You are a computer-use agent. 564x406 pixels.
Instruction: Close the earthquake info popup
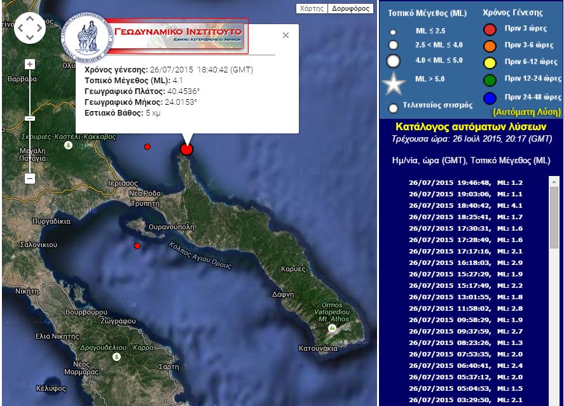pyautogui.click(x=285, y=36)
